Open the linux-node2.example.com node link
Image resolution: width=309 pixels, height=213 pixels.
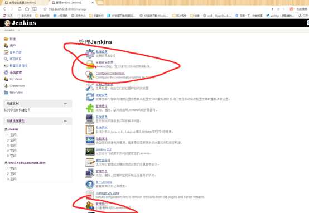pyautogui.click(x=27, y=163)
